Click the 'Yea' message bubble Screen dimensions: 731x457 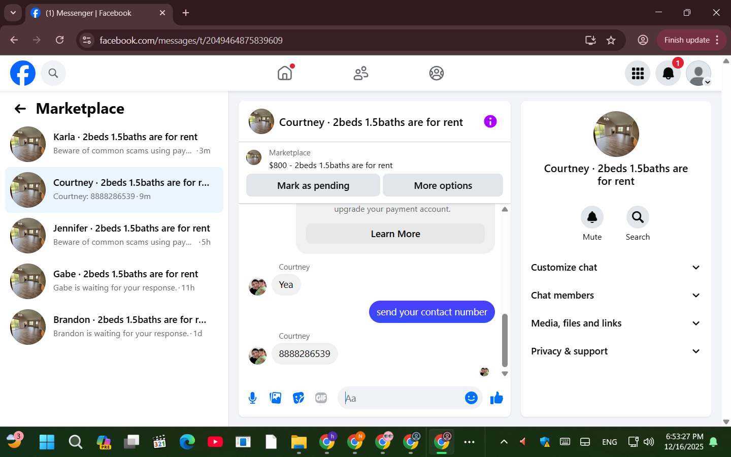286,285
